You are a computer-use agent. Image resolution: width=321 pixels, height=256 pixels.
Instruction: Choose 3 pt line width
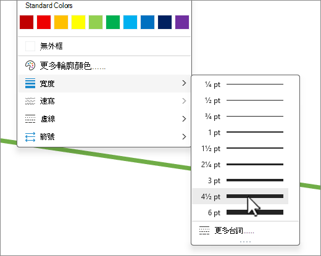(x=240, y=180)
